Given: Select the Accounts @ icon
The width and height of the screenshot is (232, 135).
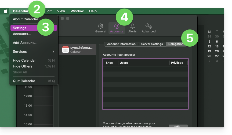Looking at the screenshot, I should pyautogui.click(x=117, y=26).
